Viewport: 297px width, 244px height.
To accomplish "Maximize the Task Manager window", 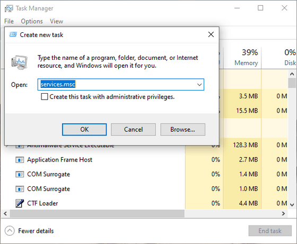I will click(260, 8).
